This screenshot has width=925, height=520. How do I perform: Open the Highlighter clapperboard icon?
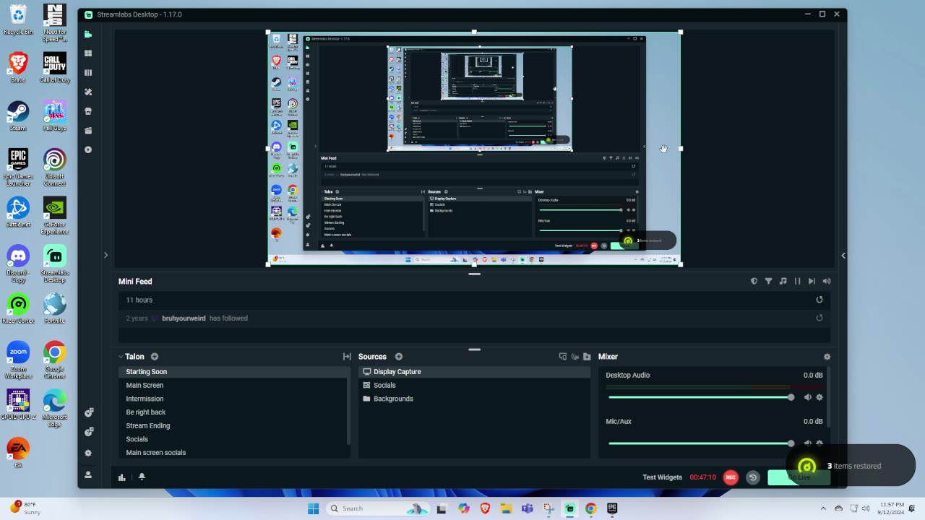point(88,131)
